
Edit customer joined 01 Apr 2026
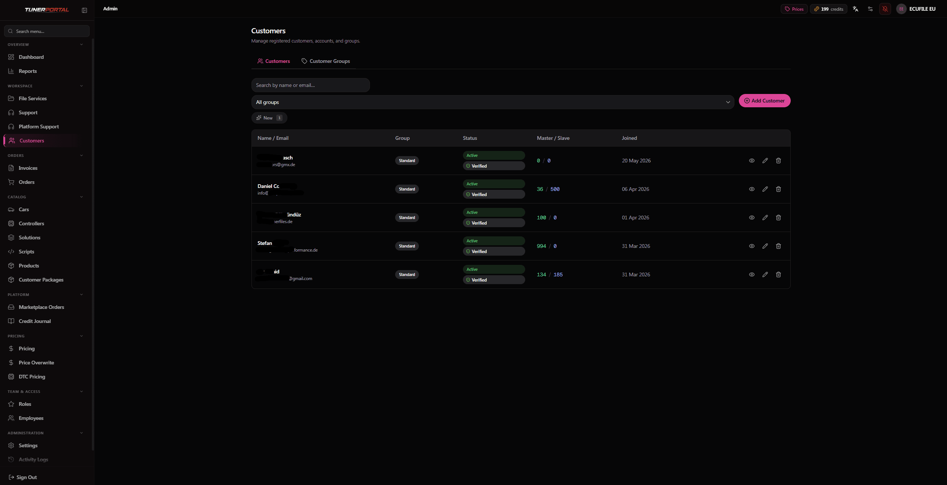[765, 218]
